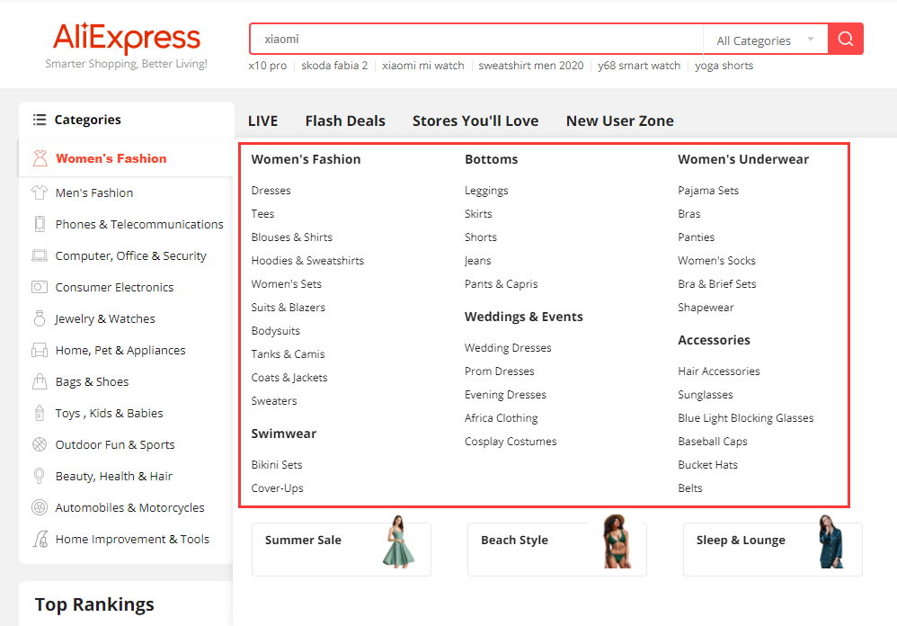Click the Consumer Electronics camera icon
This screenshot has height=626, width=897.
pos(40,287)
